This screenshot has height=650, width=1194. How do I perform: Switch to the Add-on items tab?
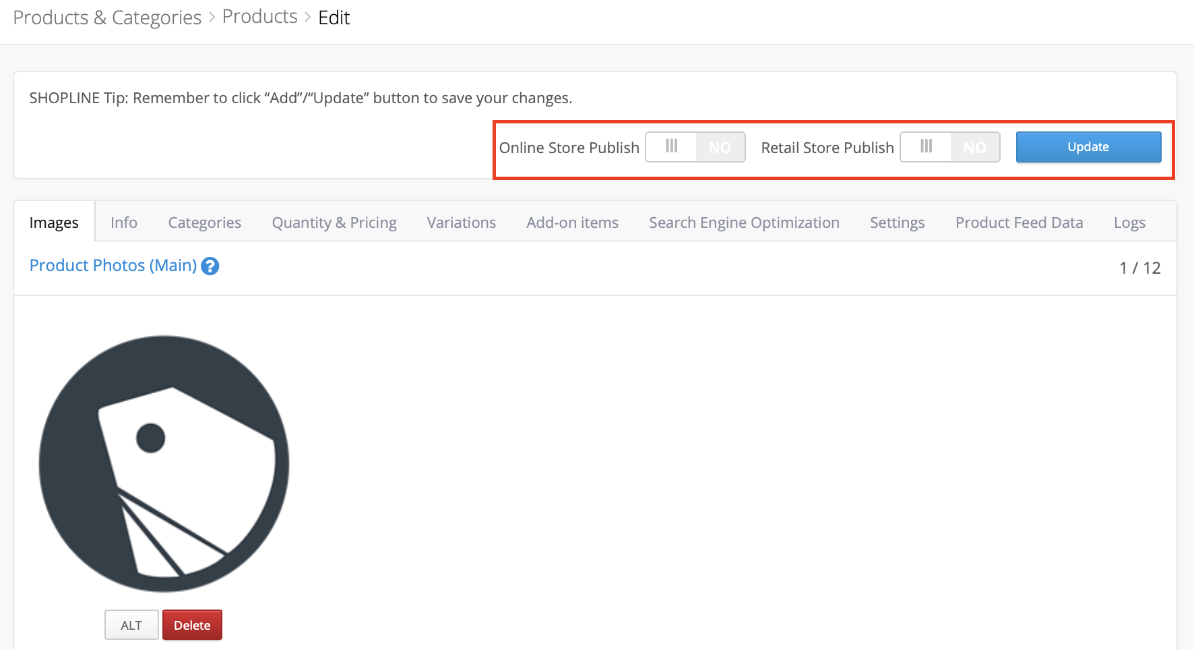(573, 223)
